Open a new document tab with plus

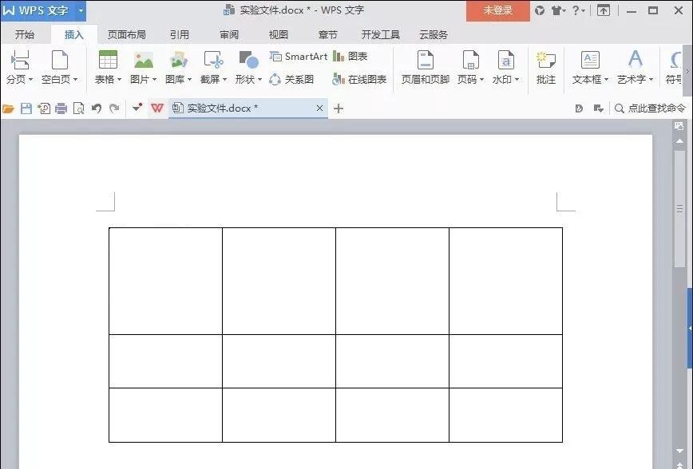coord(338,108)
